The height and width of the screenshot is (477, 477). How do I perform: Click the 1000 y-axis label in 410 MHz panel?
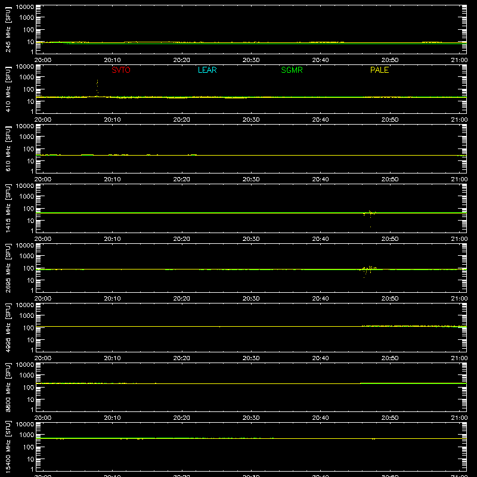27,78
